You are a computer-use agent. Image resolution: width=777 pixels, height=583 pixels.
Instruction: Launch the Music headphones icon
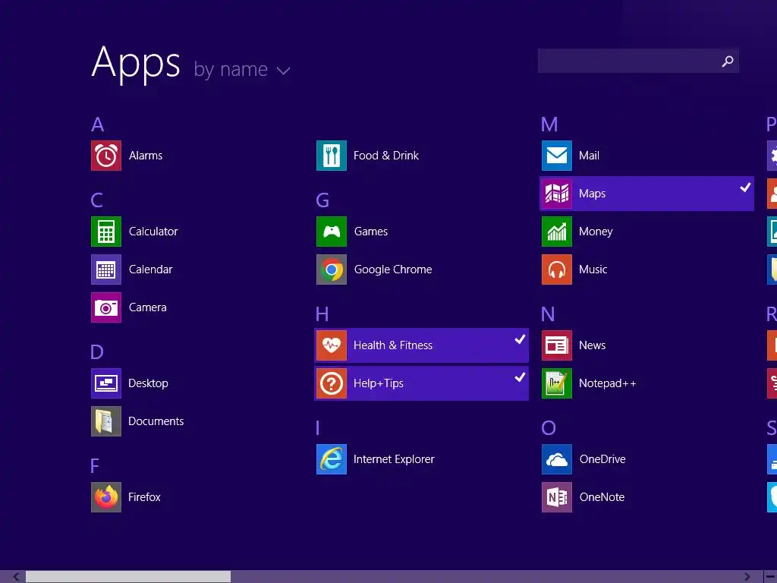(x=557, y=269)
